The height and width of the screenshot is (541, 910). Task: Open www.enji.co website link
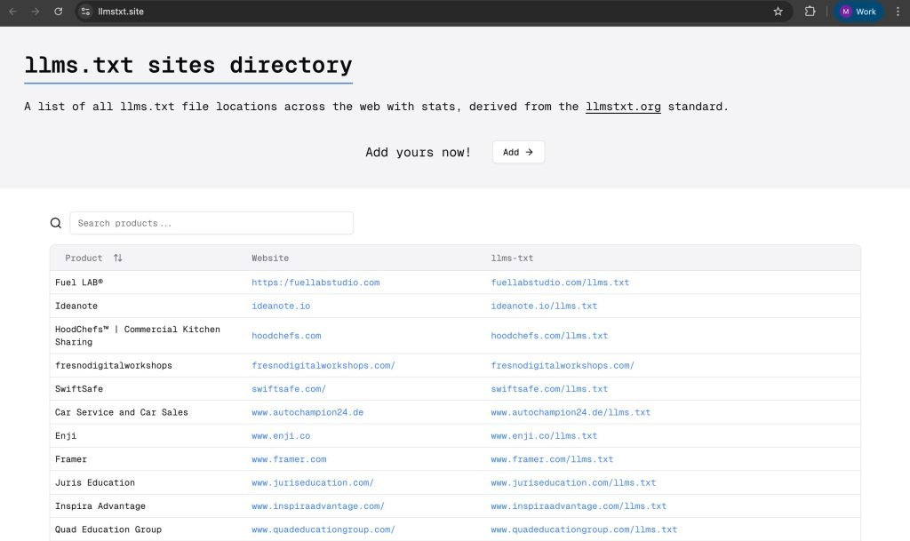pyautogui.click(x=281, y=435)
